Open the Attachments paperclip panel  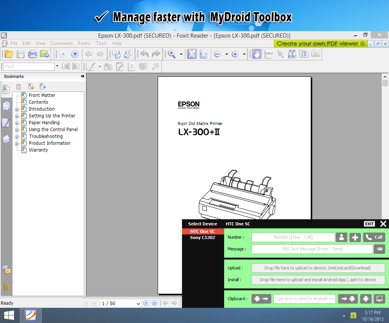6,286
